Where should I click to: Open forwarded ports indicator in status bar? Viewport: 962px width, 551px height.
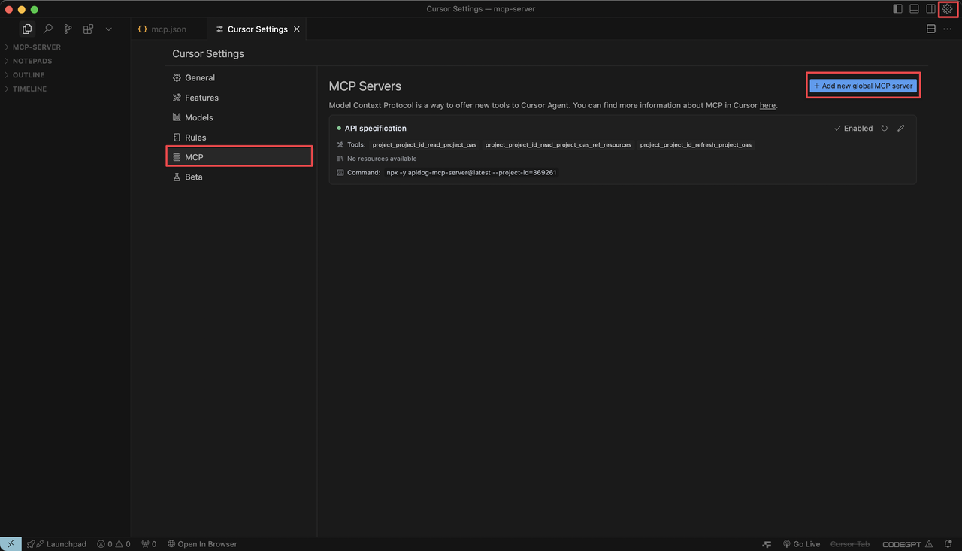pos(149,544)
